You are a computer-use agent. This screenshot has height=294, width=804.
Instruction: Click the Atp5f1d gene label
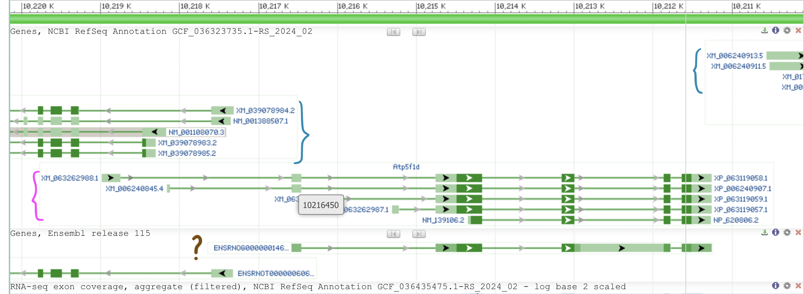(x=406, y=167)
